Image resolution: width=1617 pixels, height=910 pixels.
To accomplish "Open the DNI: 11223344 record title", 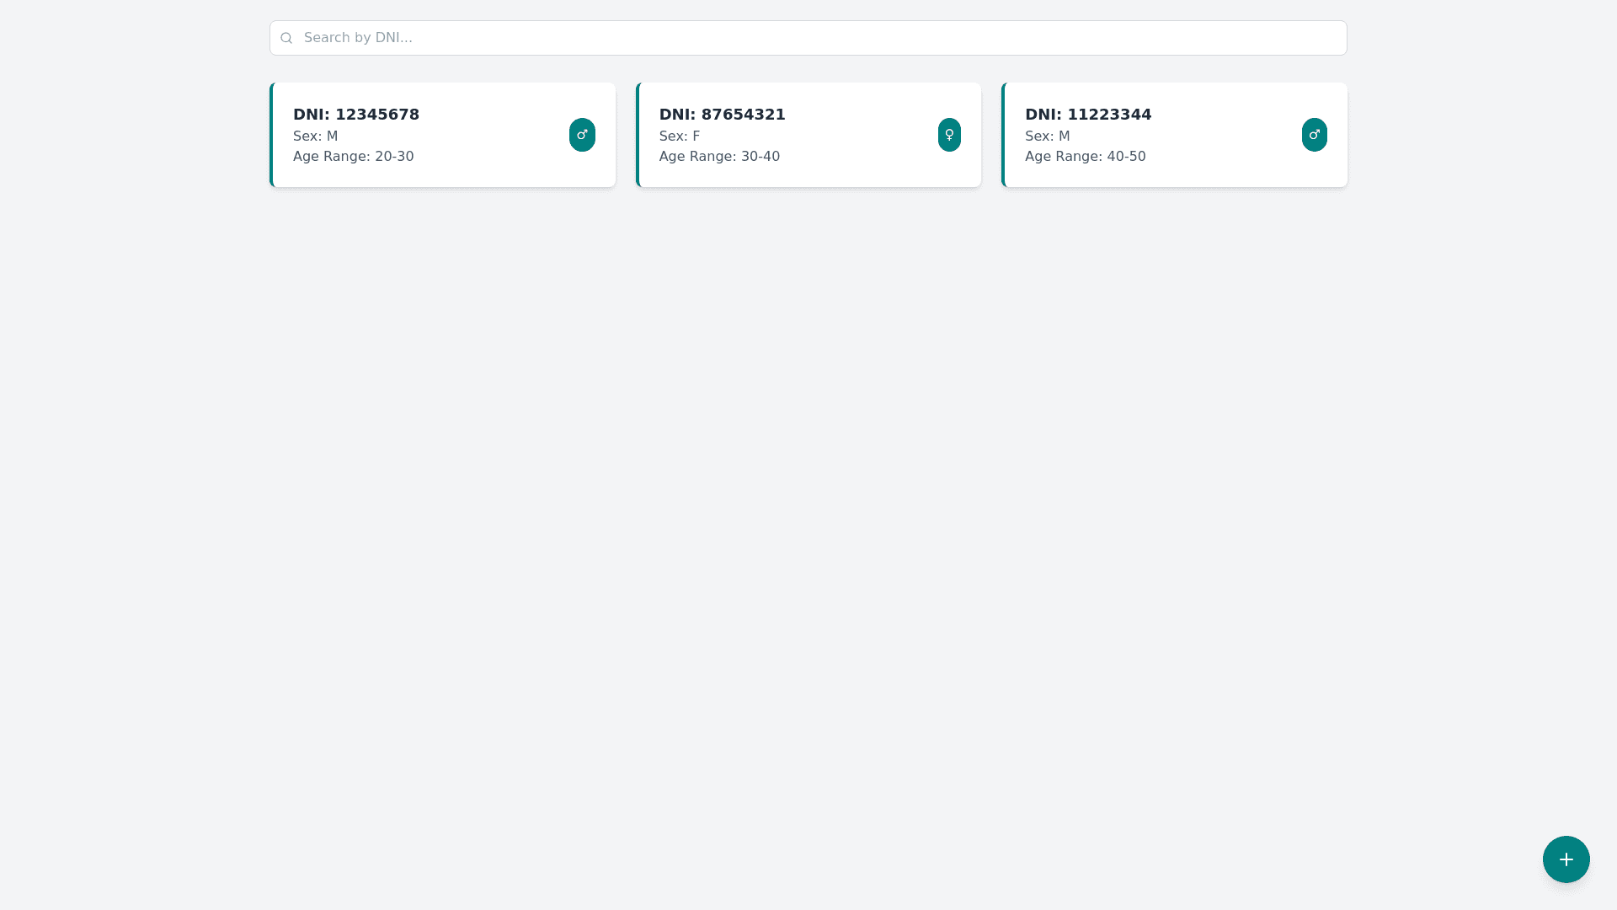I will [x=1087, y=115].
